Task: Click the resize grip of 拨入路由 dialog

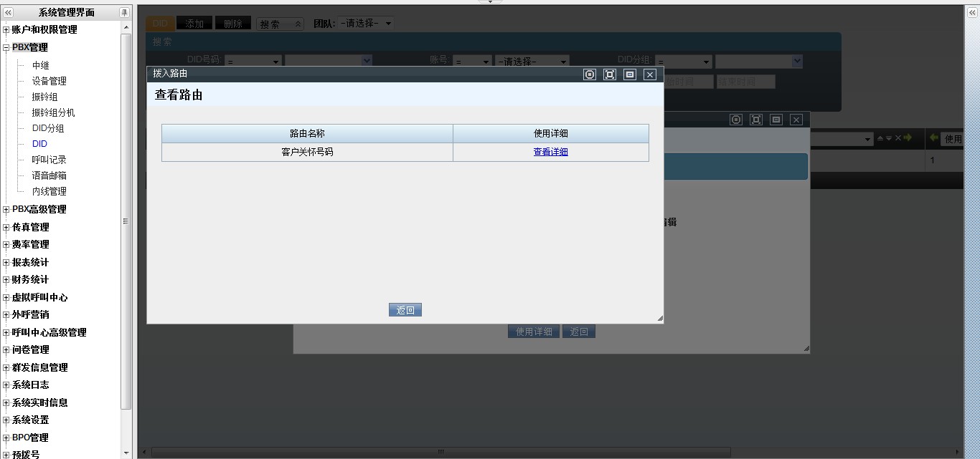Action: coord(659,318)
